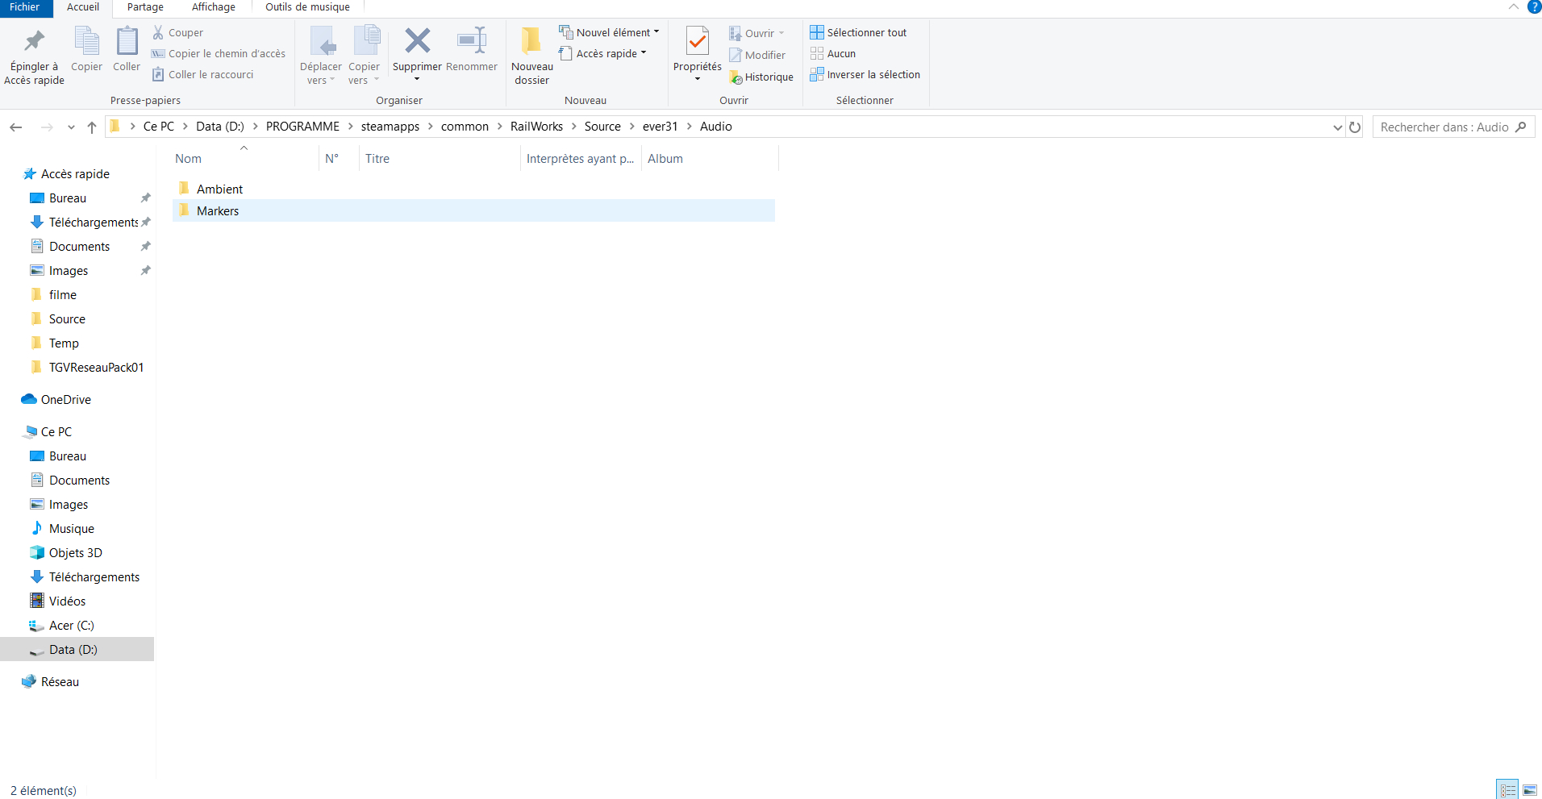Click Inverser la sélection

(x=865, y=75)
